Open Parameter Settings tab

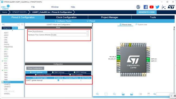[43, 75]
